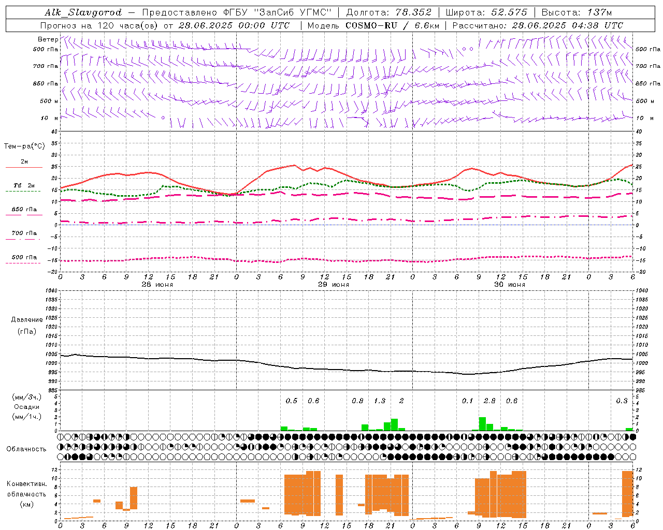This screenshot has height=530, width=663.
Task: Click the 3-hour precipitation value 0.5
Action: click(292, 401)
